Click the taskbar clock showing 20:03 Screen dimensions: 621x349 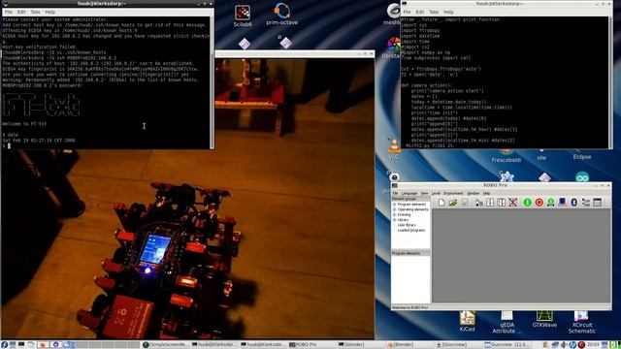(593, 345)
